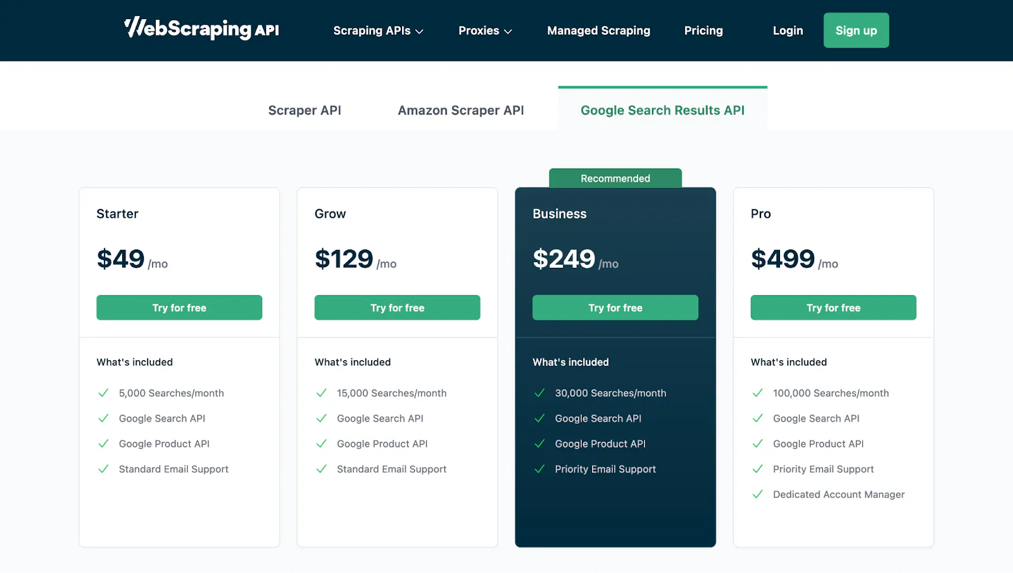Click the checkmark beside 5,000 Searches/month
The height and width of the screenshot is (573, 1013).
(103, 393)
